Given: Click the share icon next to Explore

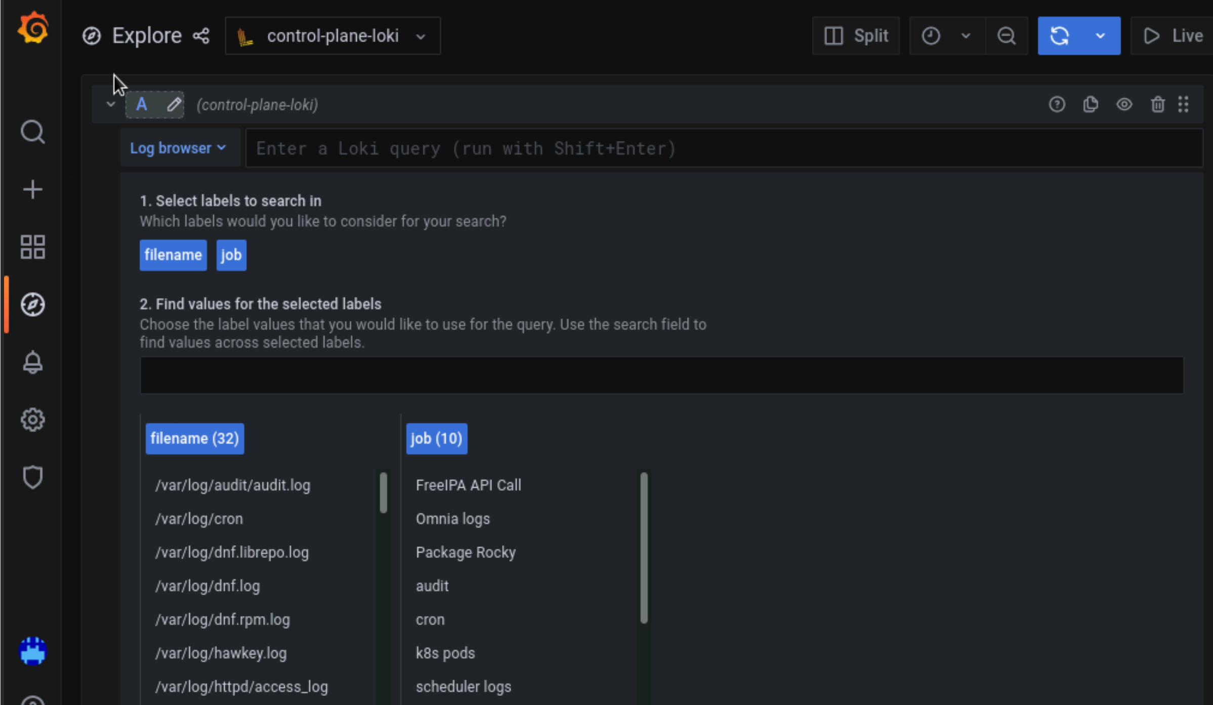Looking at the screenshot, I should [x=201, y=36].
